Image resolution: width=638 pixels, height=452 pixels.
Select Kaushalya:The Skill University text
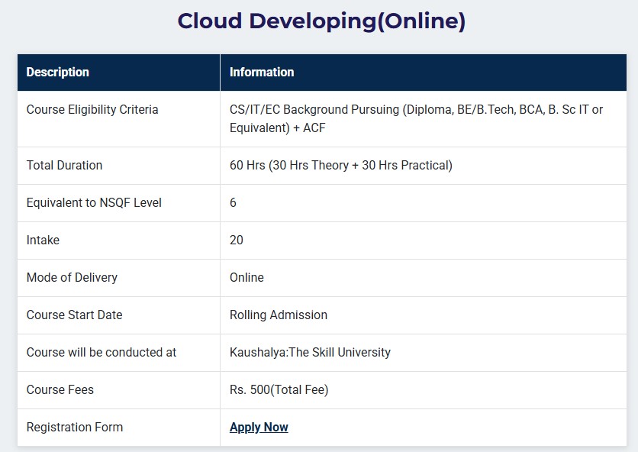click(310, 353)
